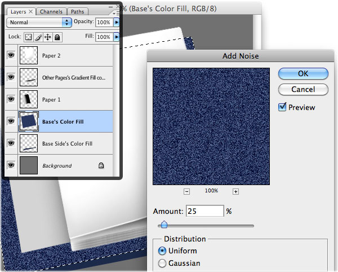Screen dimensions: 338x272
Task: Click the noise Amount slider handle
Action: click(x=164, y=225)
